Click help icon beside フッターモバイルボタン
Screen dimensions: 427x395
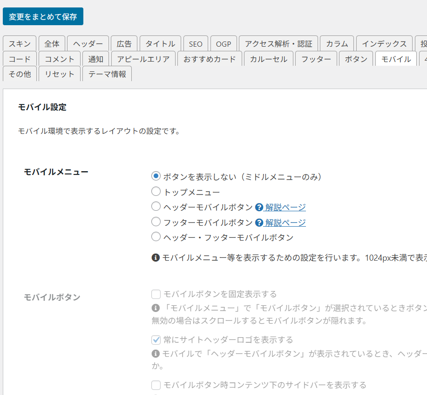(259, 222)
